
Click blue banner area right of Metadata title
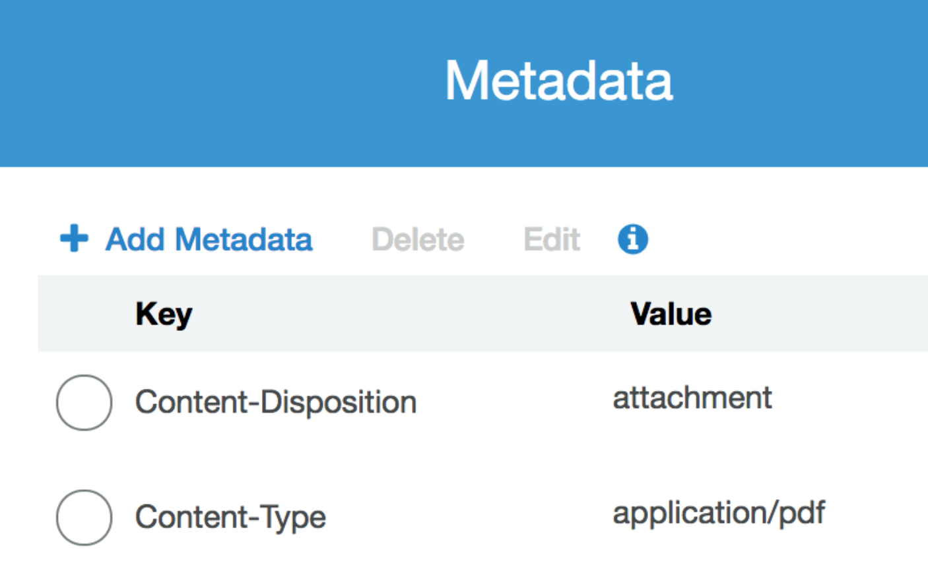click(x=805, y=82)
